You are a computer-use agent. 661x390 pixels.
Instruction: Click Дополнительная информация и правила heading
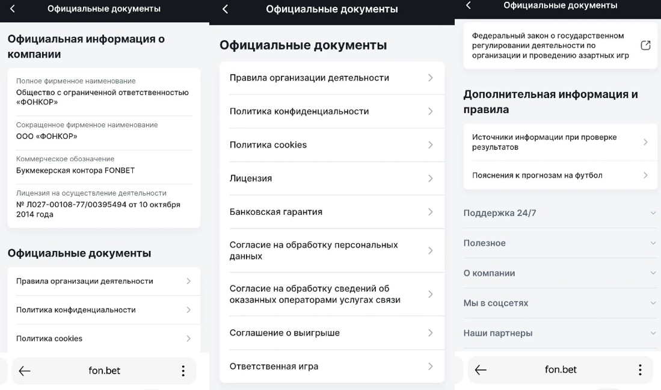(x=550, y=102)
